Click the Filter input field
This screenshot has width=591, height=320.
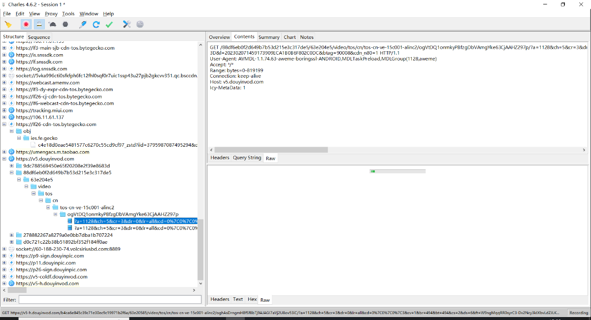click(x=110, y=300)
